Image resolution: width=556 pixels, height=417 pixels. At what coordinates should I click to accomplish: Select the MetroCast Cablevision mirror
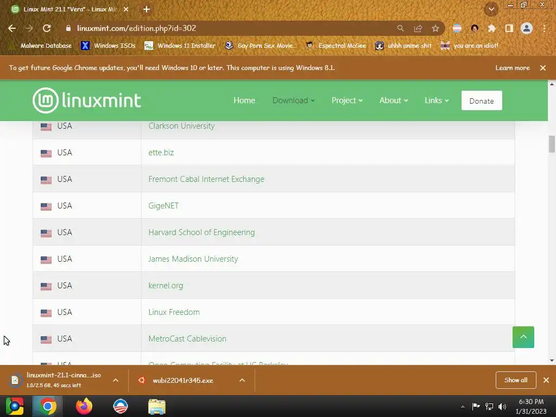[187, 339]
